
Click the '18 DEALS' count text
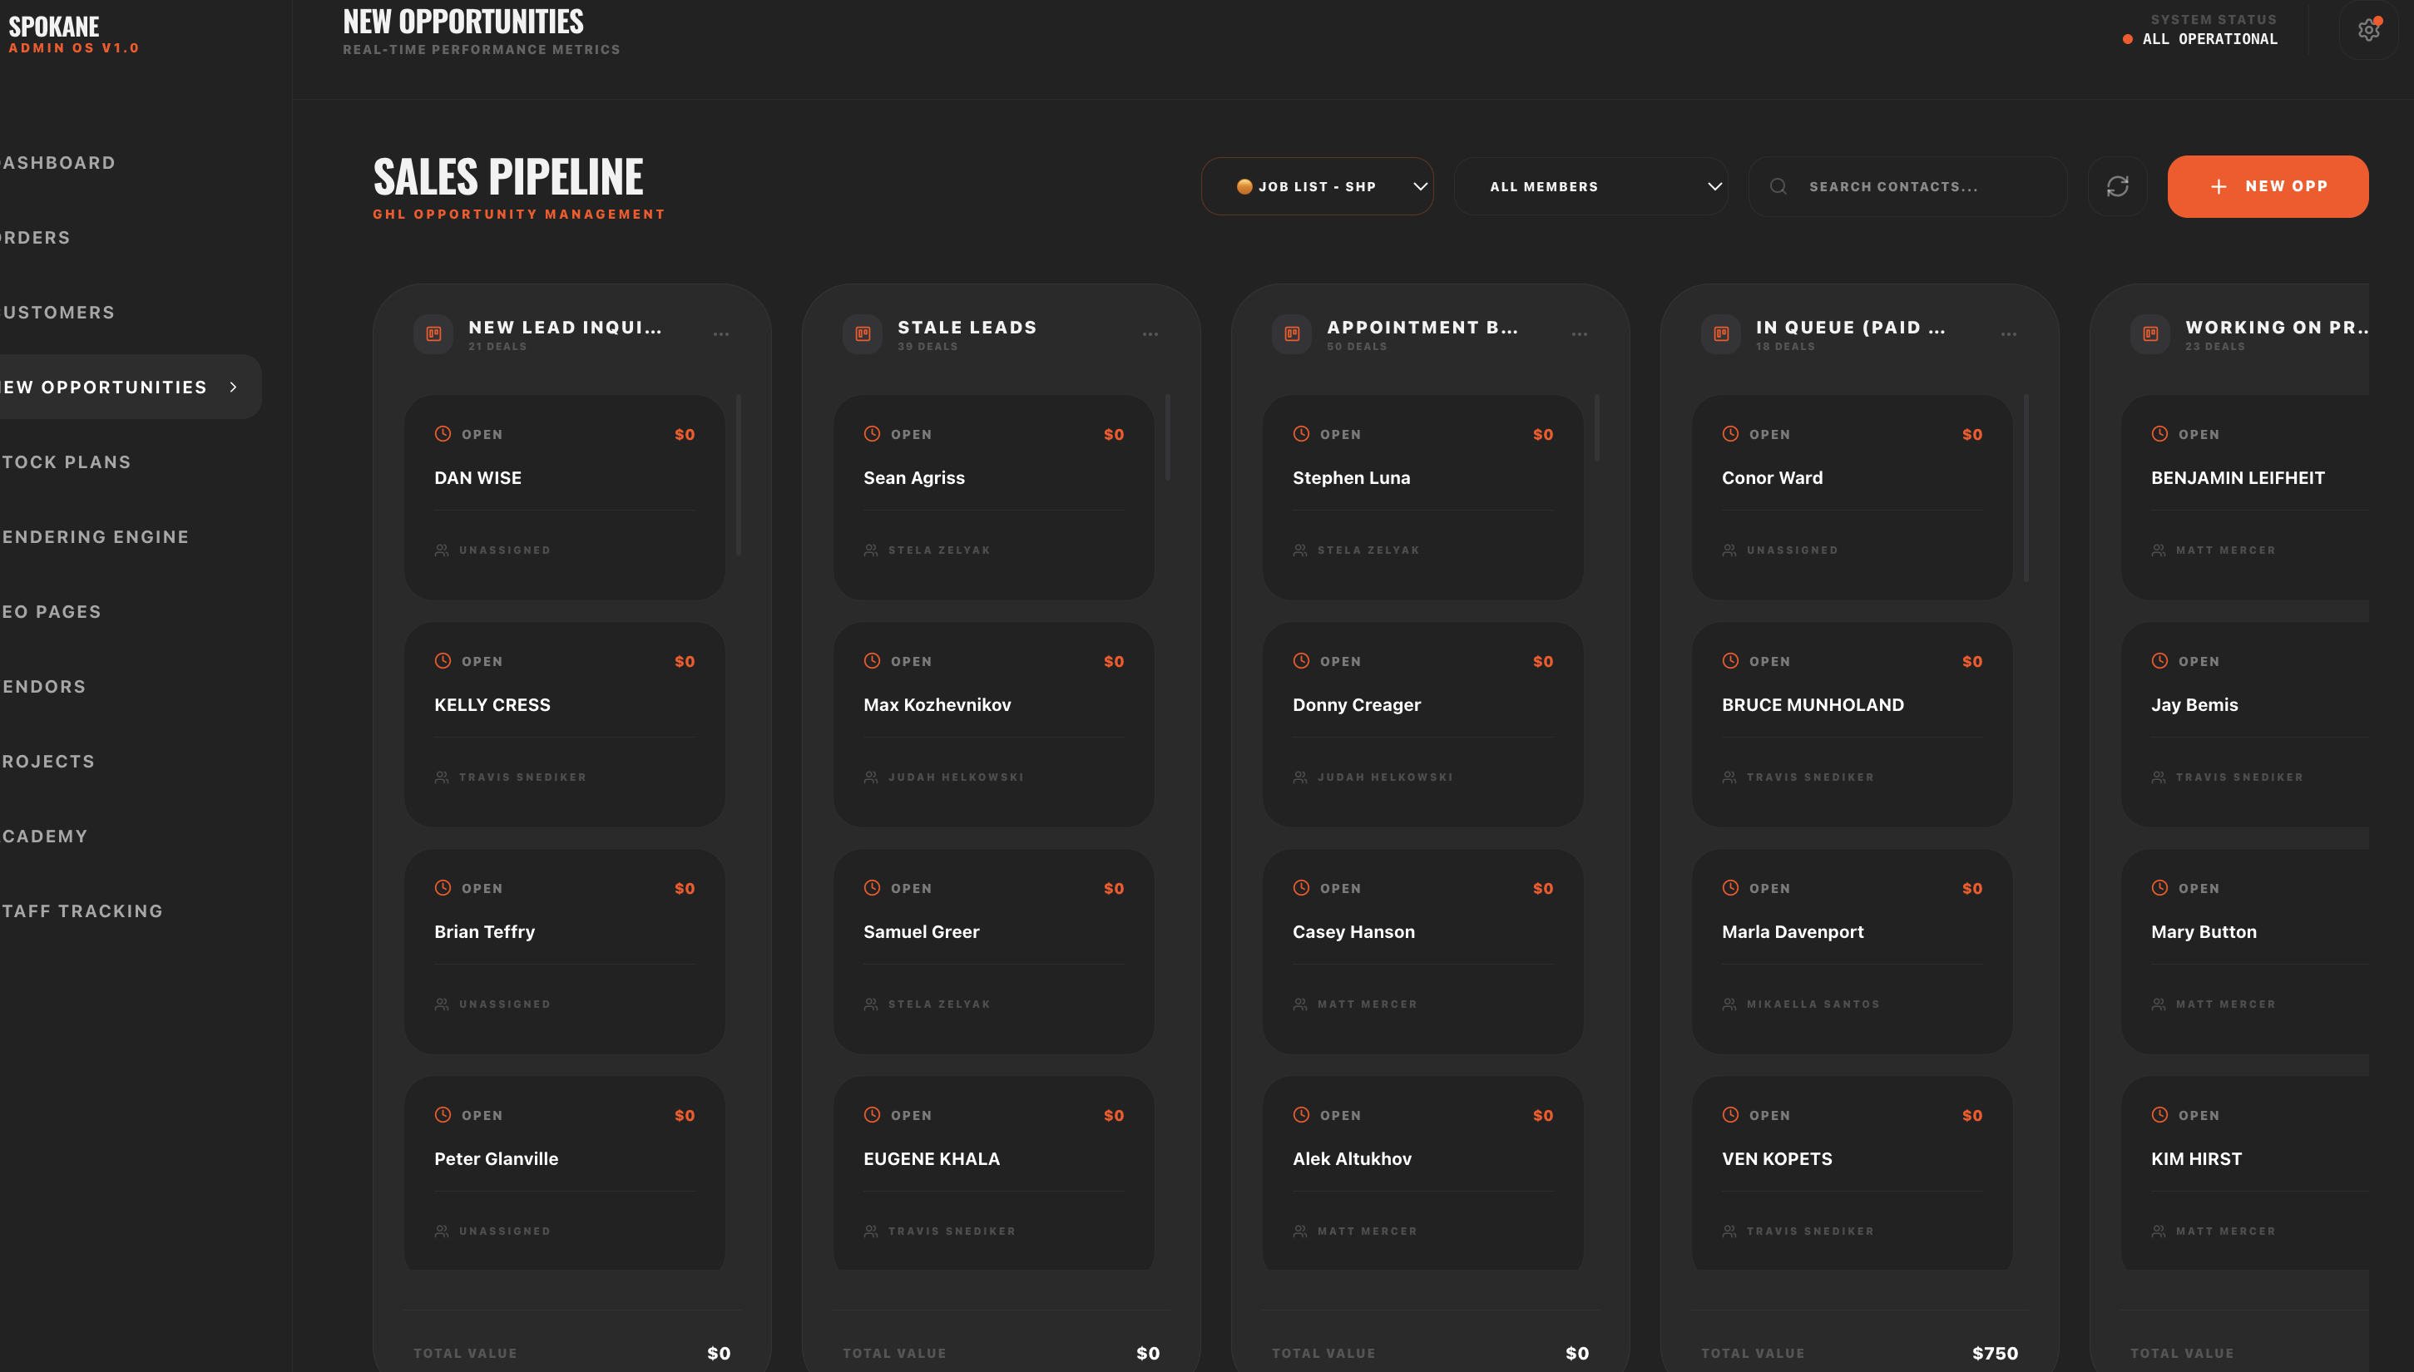tap(1785, 347)
